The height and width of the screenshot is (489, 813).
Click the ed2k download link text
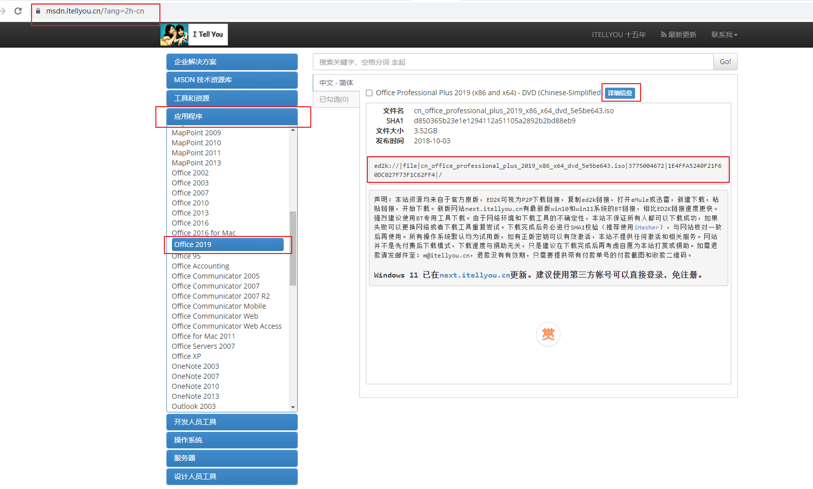548,170
